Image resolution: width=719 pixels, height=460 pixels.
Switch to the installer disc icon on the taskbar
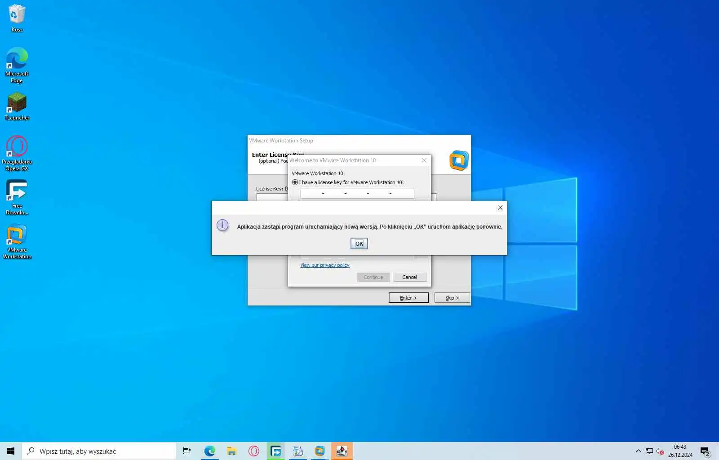(x=297, y=451)
